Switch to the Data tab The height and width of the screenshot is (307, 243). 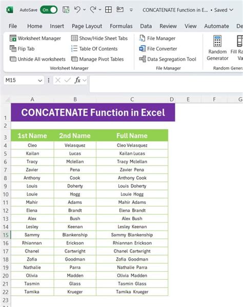146,26
